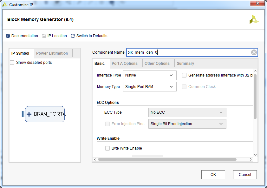Viewport: 267px width, 188px height.
Task: Cancel the IP customization
Action: pyautogui.click(x=245, y=174)
